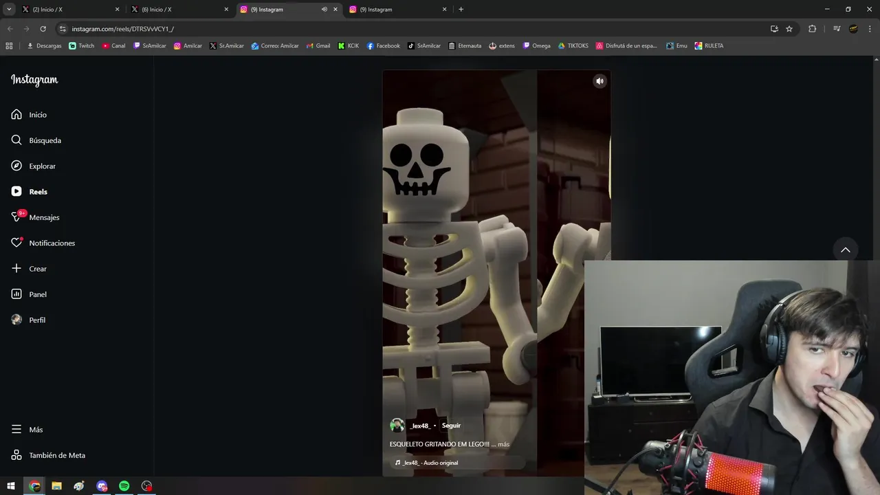
Task: Open Spotify from the taskbar
Action: click(124, 486)
